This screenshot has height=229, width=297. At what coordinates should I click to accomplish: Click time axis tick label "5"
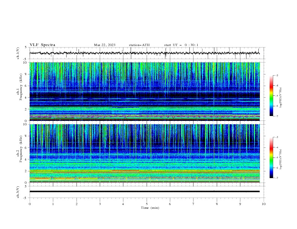tap(147, 204)
